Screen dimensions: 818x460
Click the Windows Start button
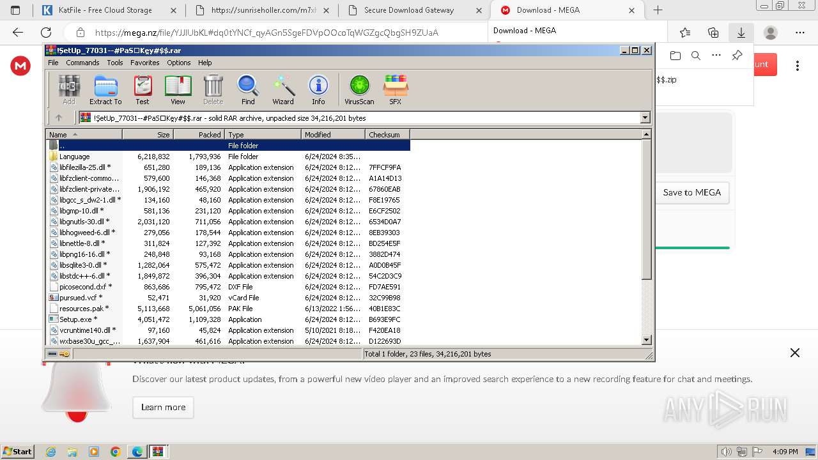tap(17, 452)
